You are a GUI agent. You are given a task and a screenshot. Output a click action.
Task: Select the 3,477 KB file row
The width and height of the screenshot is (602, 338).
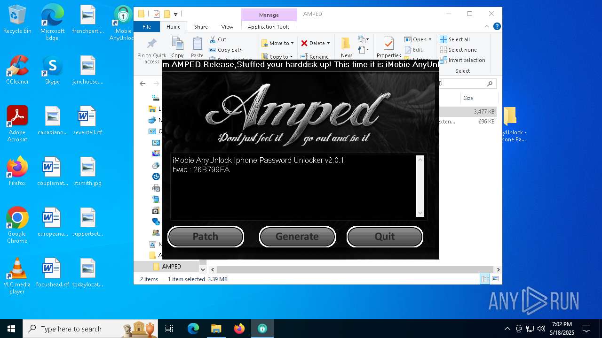[x=467, y=112]
